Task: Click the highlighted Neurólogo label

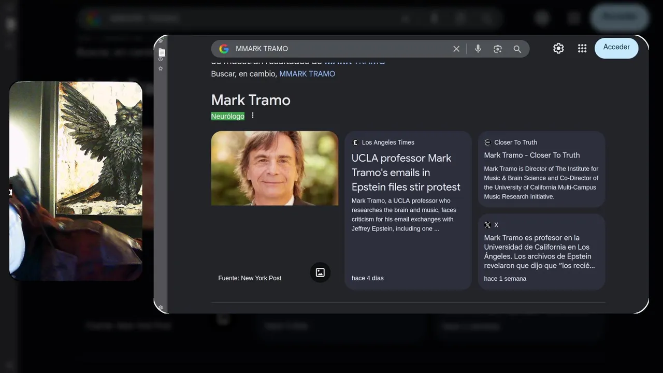Action: (x=227, y=116)
